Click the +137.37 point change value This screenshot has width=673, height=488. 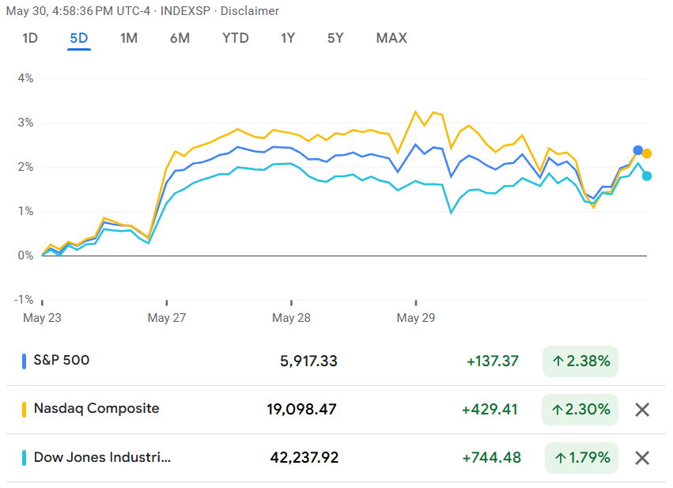pyautogui.click(x=493, y=361)
